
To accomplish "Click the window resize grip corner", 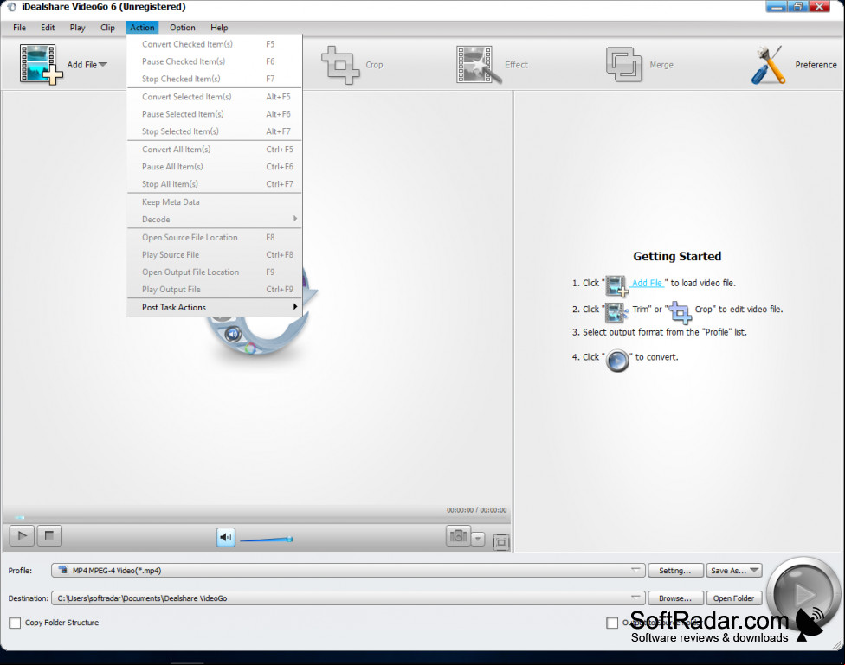I will 838,644.
